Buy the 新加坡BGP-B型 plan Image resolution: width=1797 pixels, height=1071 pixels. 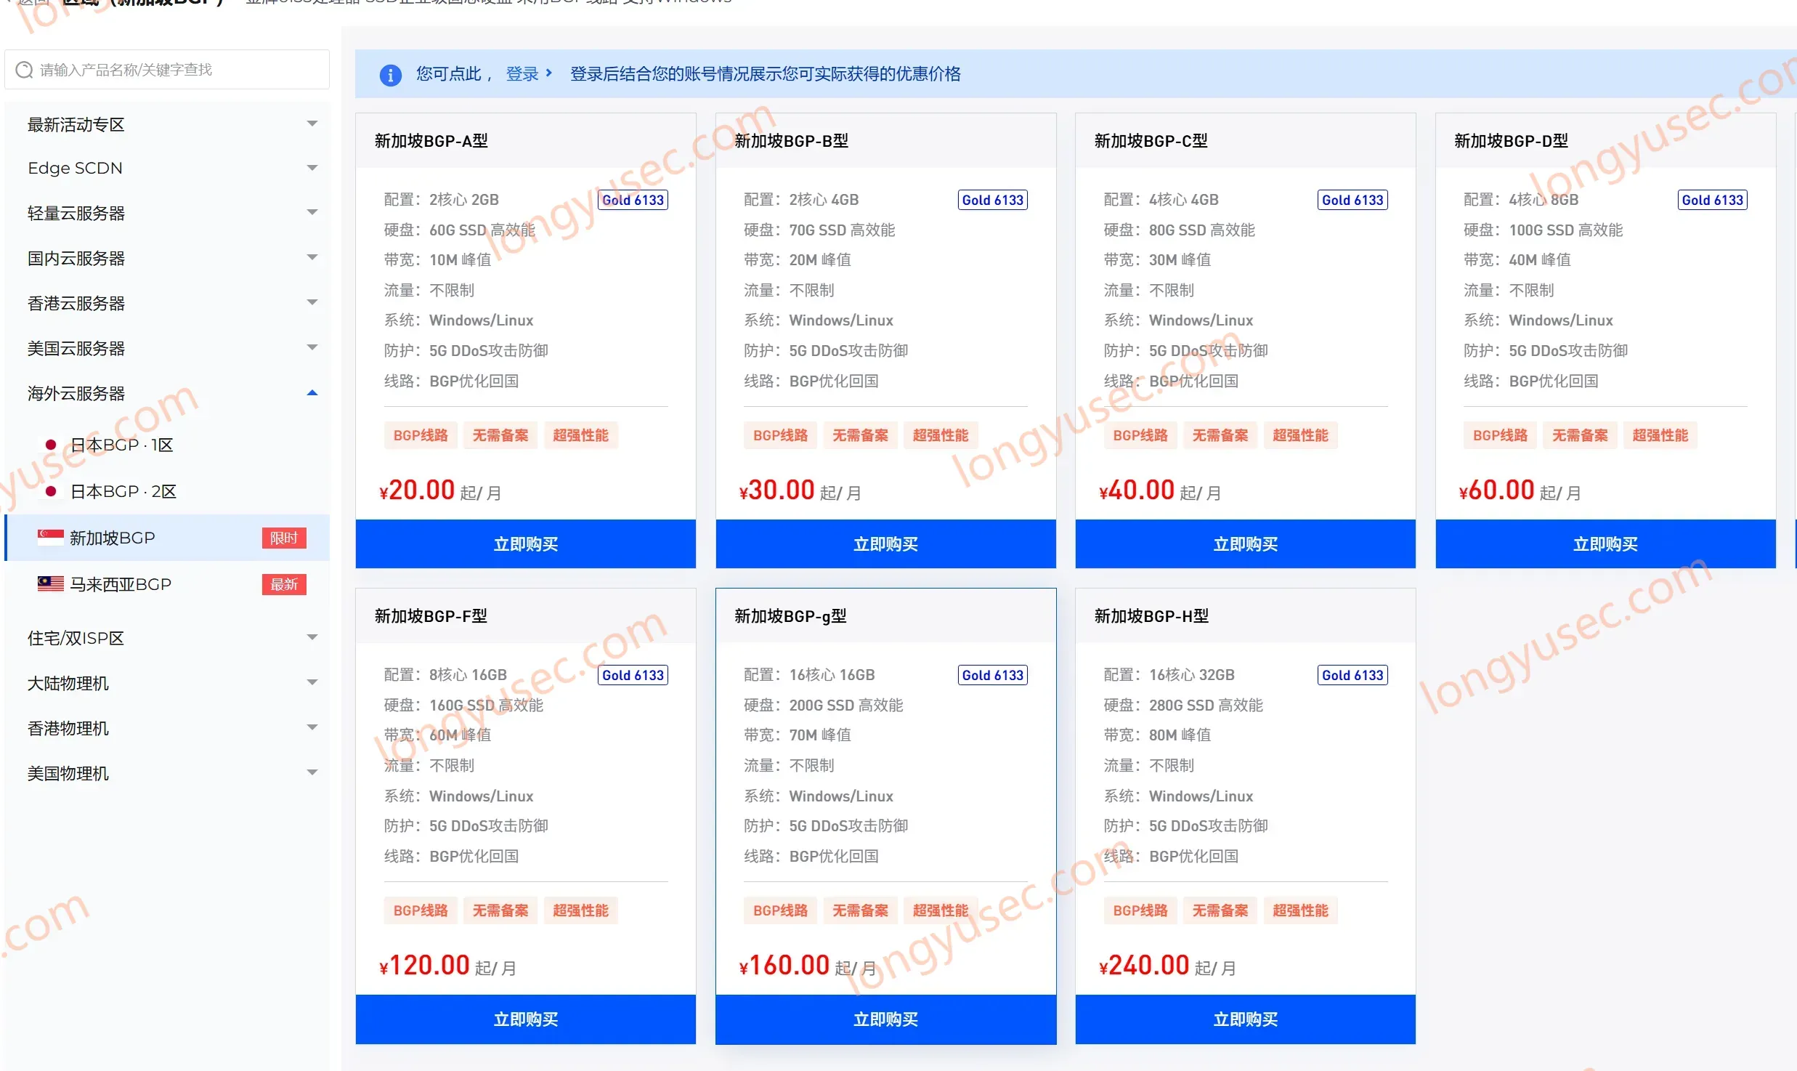point(885,544)
